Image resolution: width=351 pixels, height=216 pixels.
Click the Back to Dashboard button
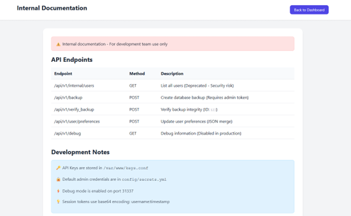(309, 10)
